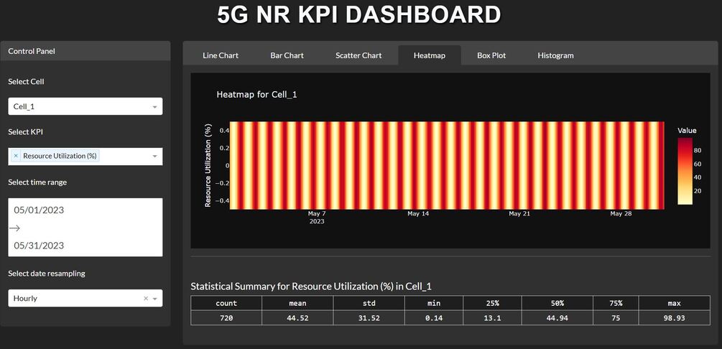Viewport: 722px width, 349px height.
Task: Click the std column header
Action: click(369, 303)
